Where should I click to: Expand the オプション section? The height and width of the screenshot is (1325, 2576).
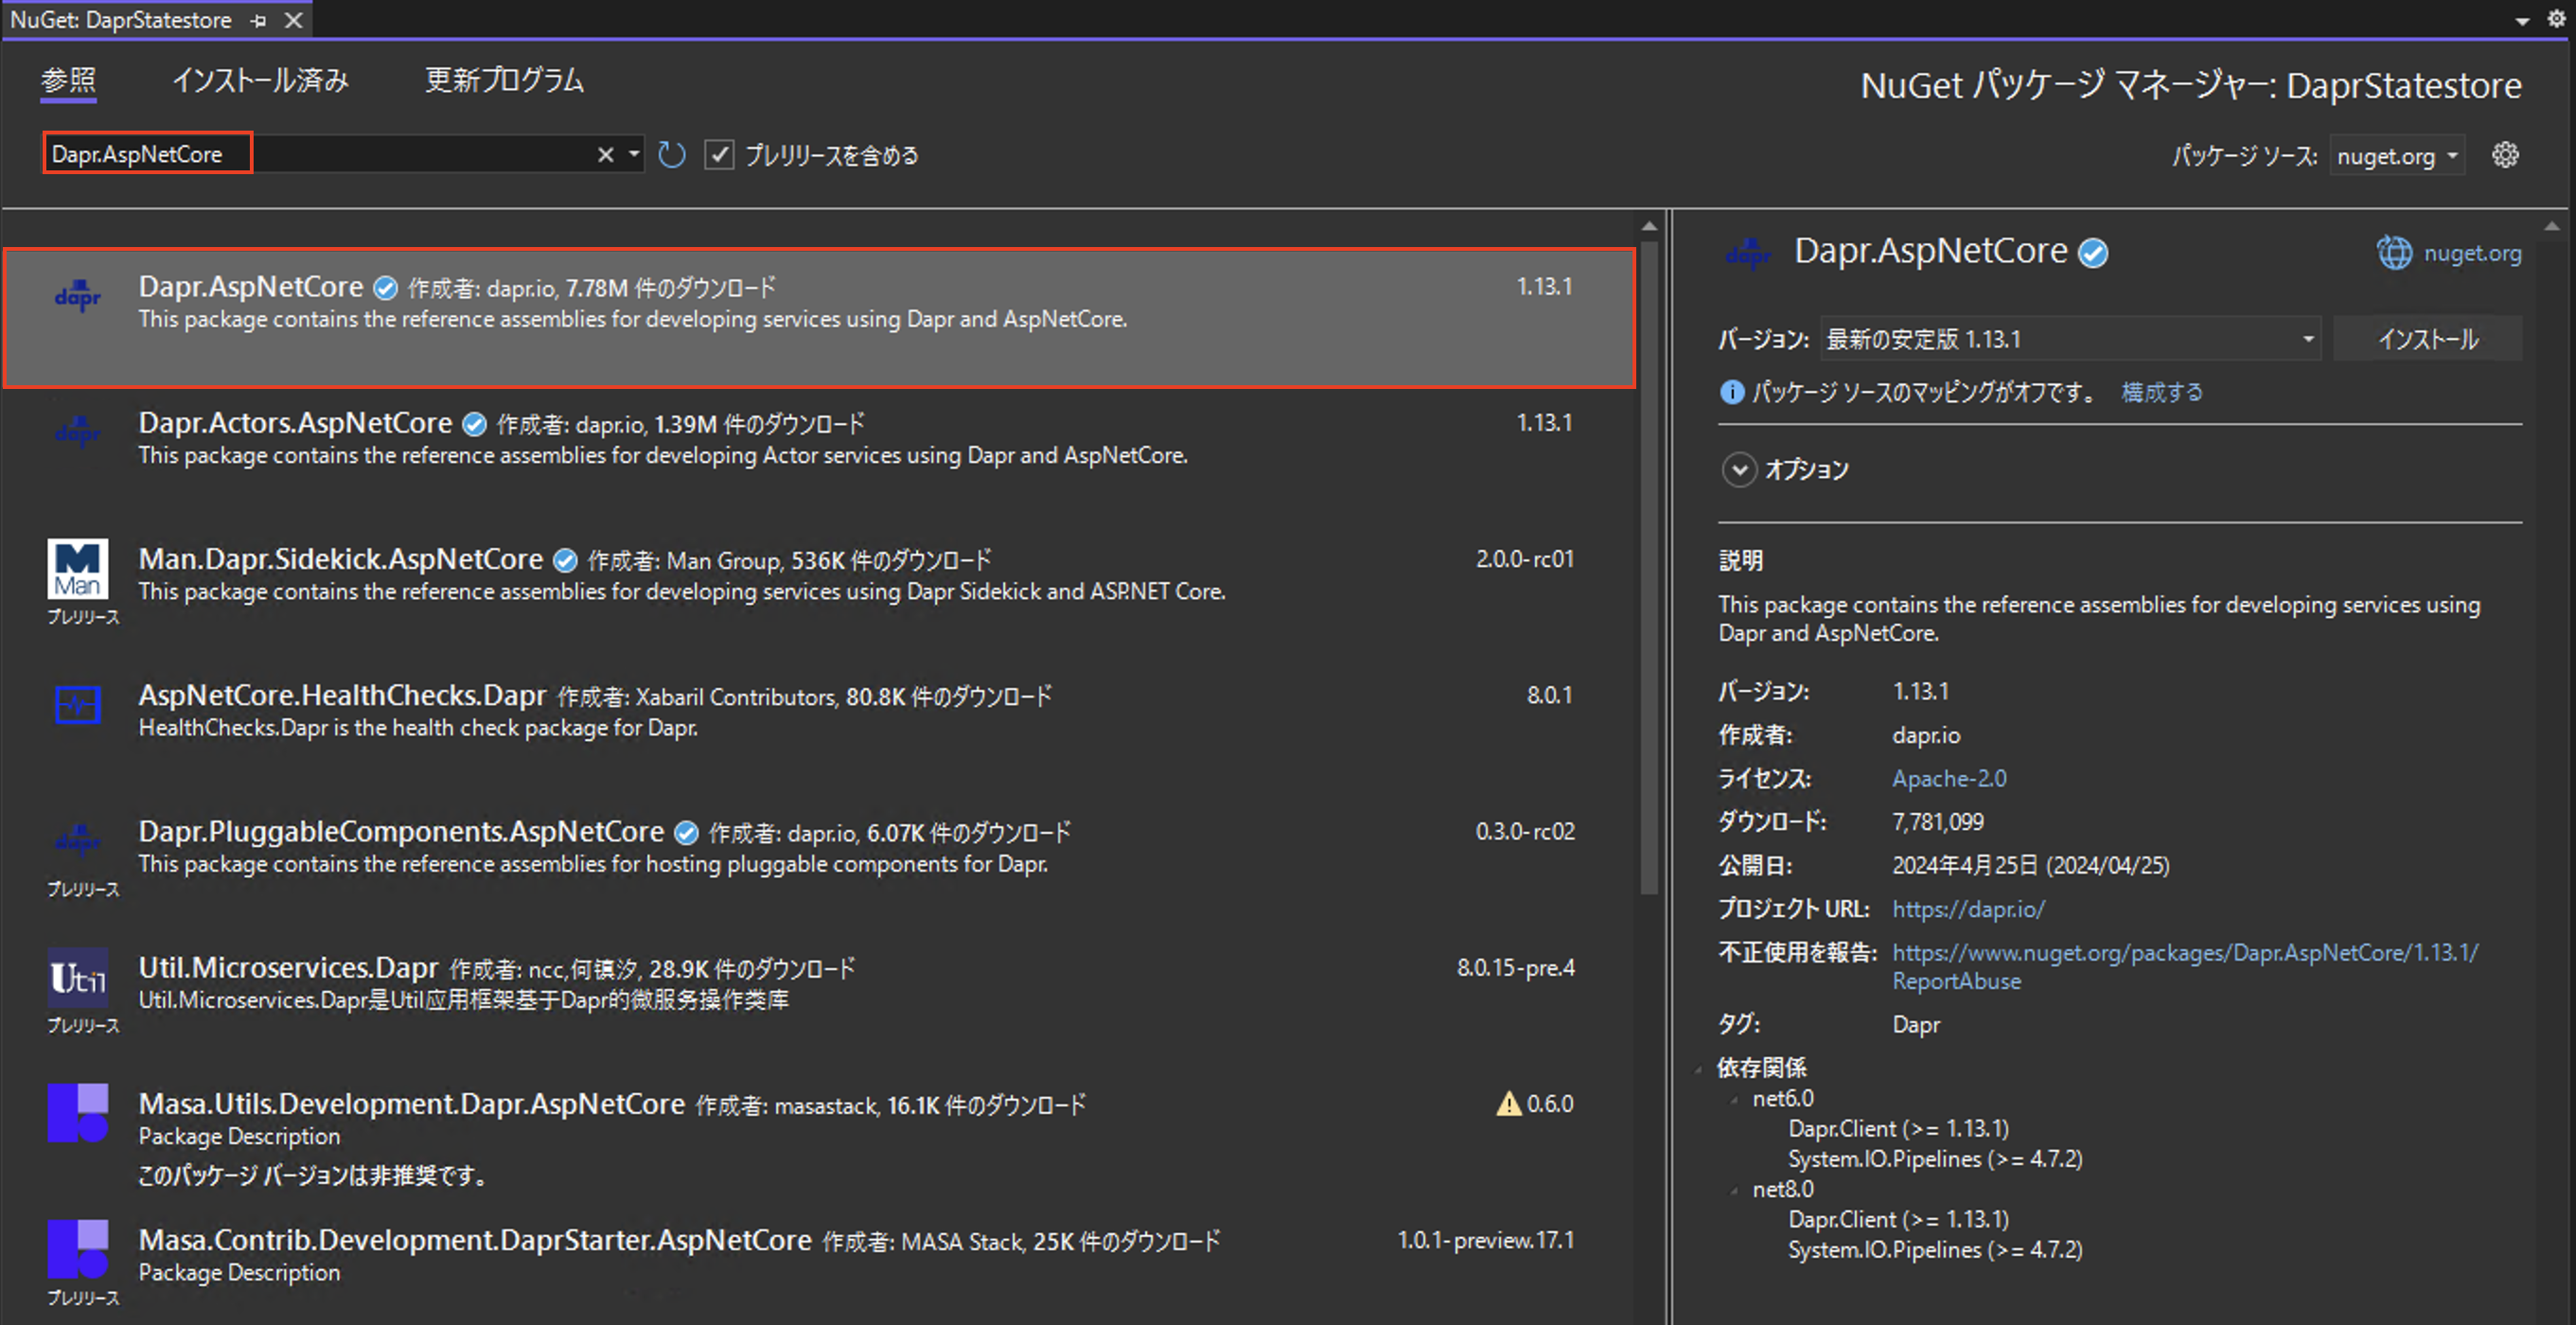(x=1739, y=469)
